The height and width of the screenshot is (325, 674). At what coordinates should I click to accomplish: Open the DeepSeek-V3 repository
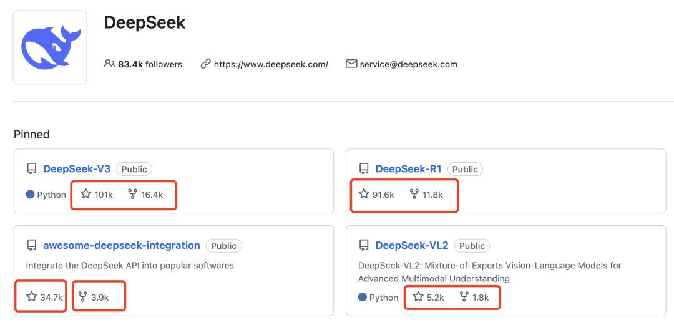click(x=77, y=169)
